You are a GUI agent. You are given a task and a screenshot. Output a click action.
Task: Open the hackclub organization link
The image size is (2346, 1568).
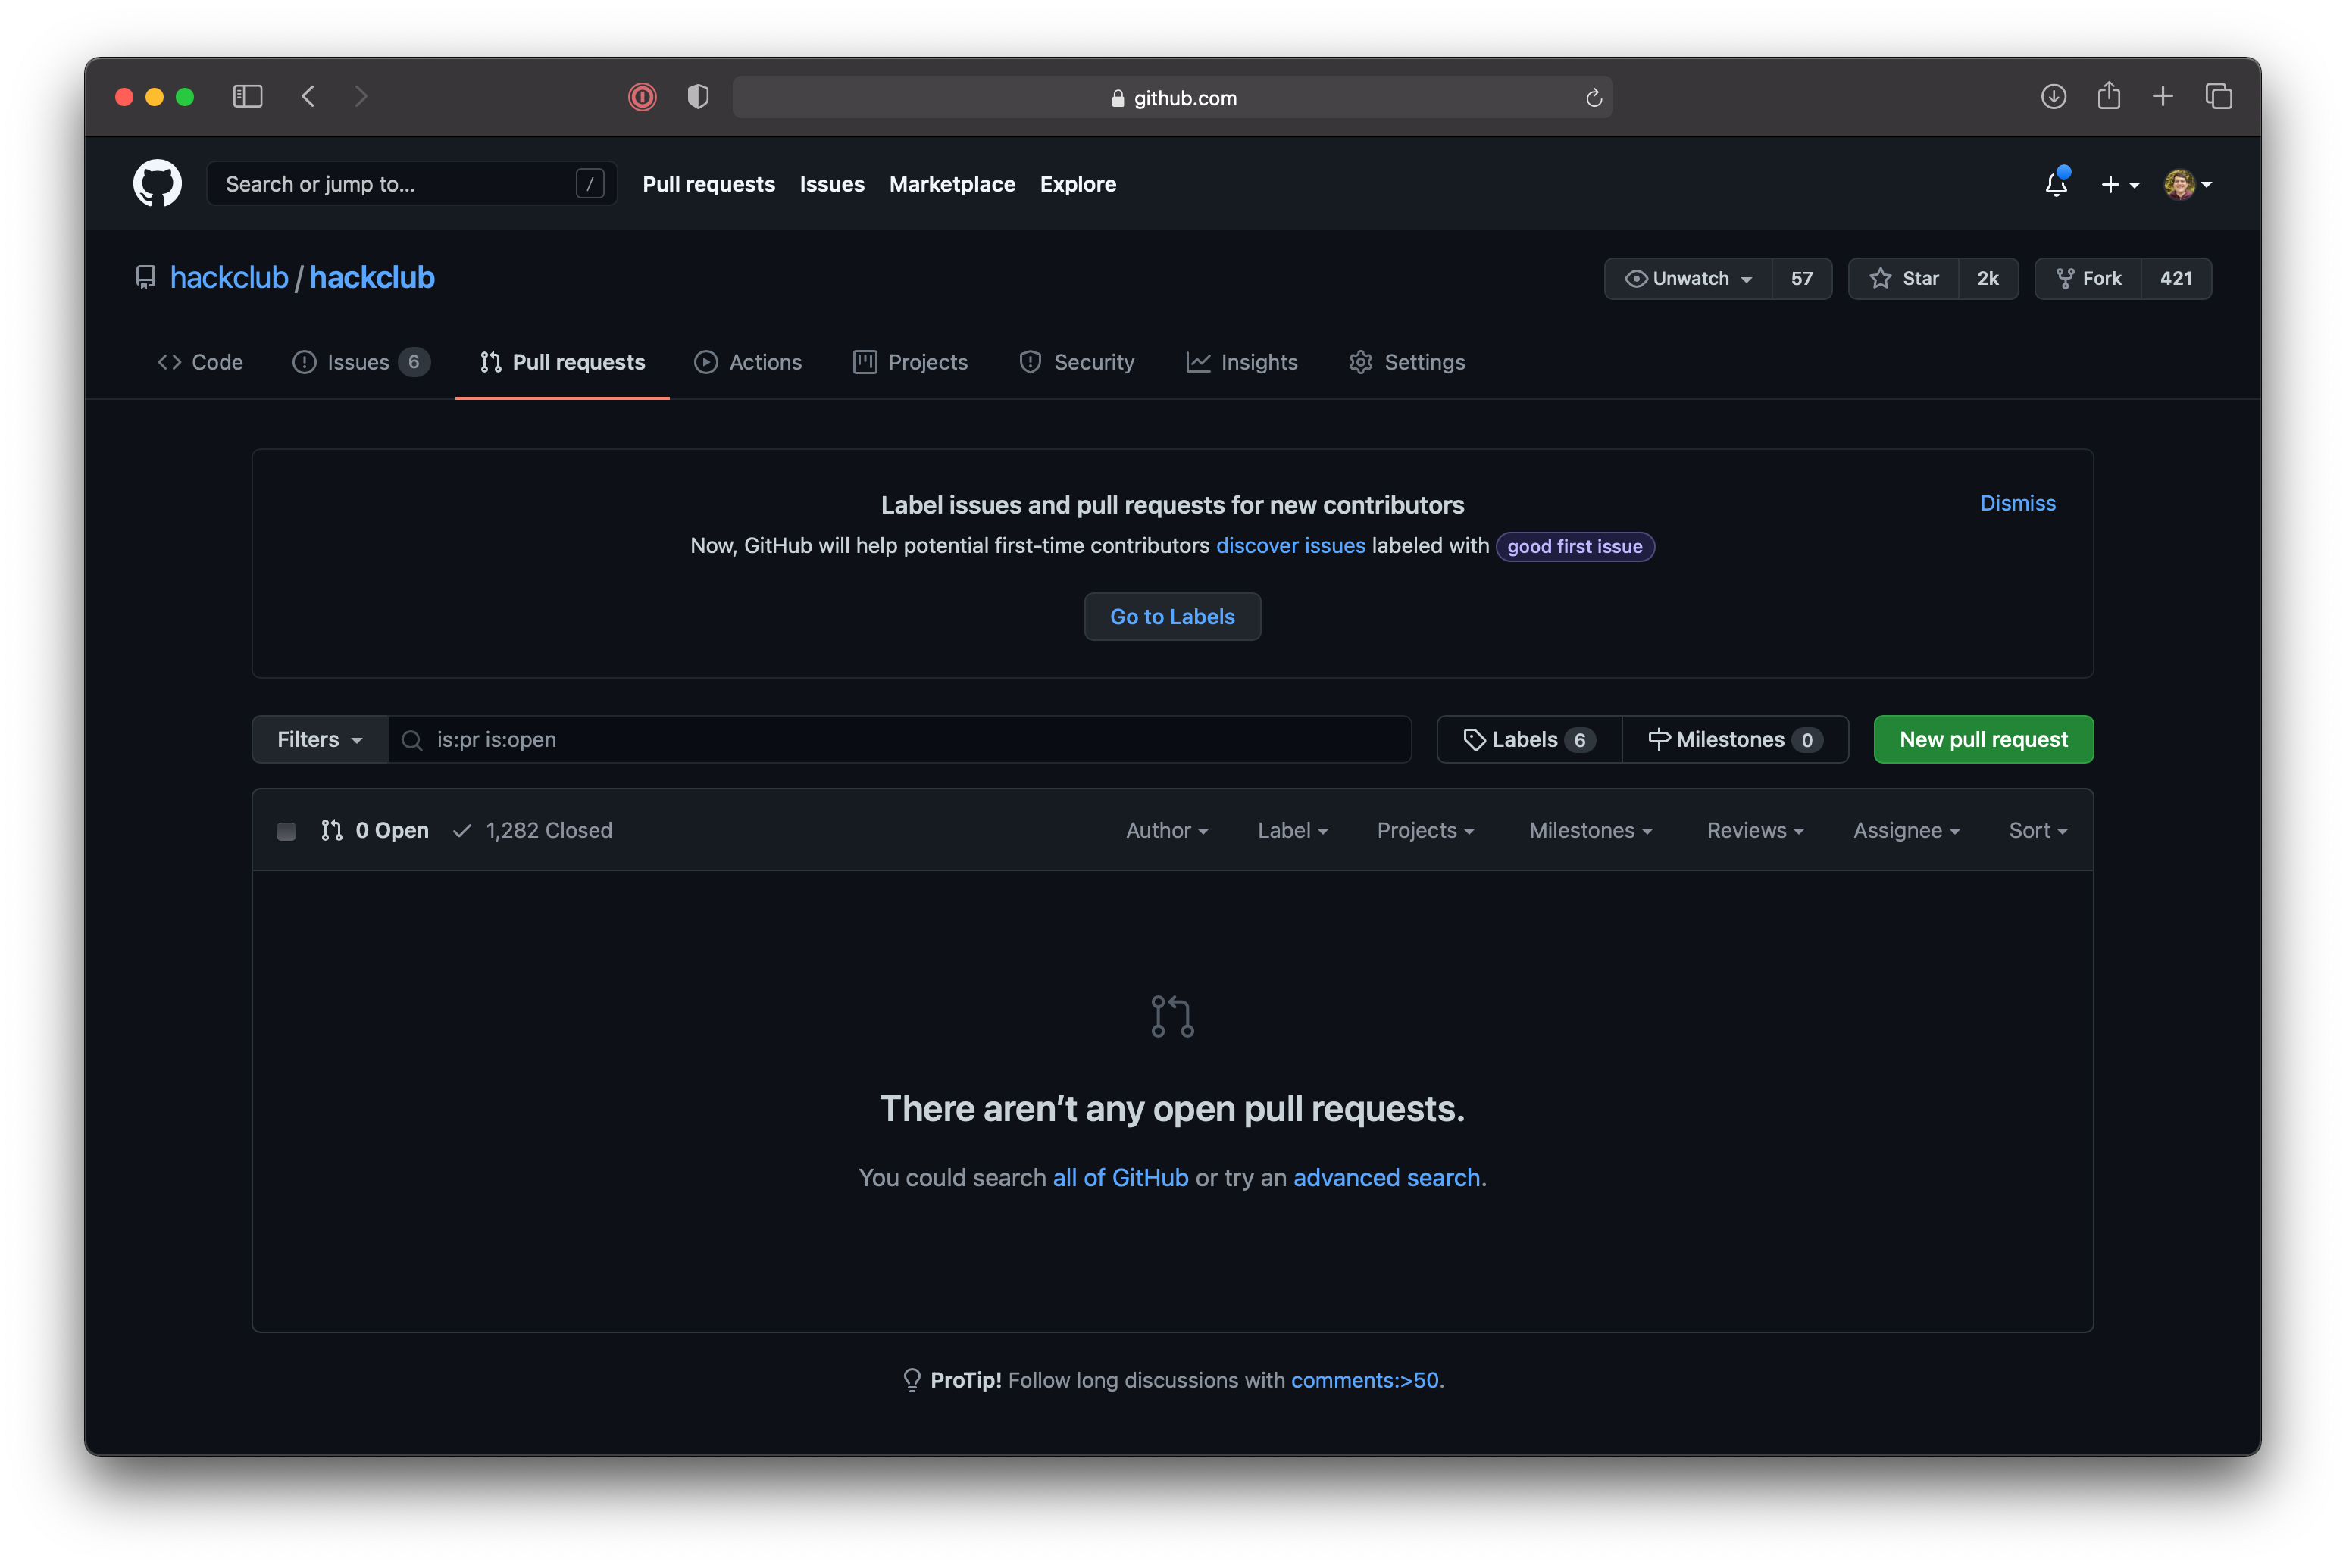tap(229, 277)
